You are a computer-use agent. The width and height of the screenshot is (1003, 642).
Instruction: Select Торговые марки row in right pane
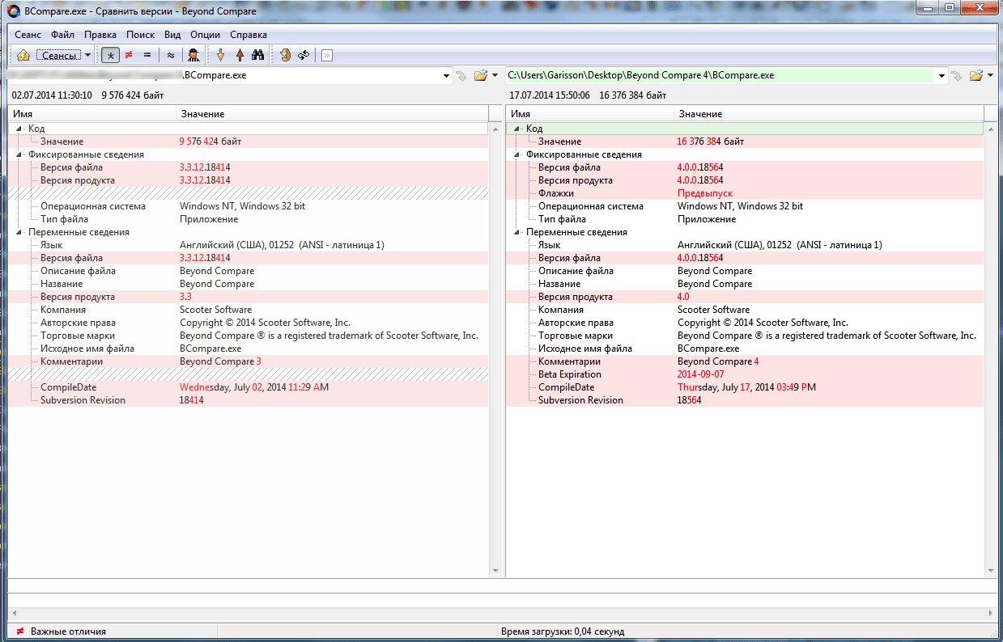745,336
